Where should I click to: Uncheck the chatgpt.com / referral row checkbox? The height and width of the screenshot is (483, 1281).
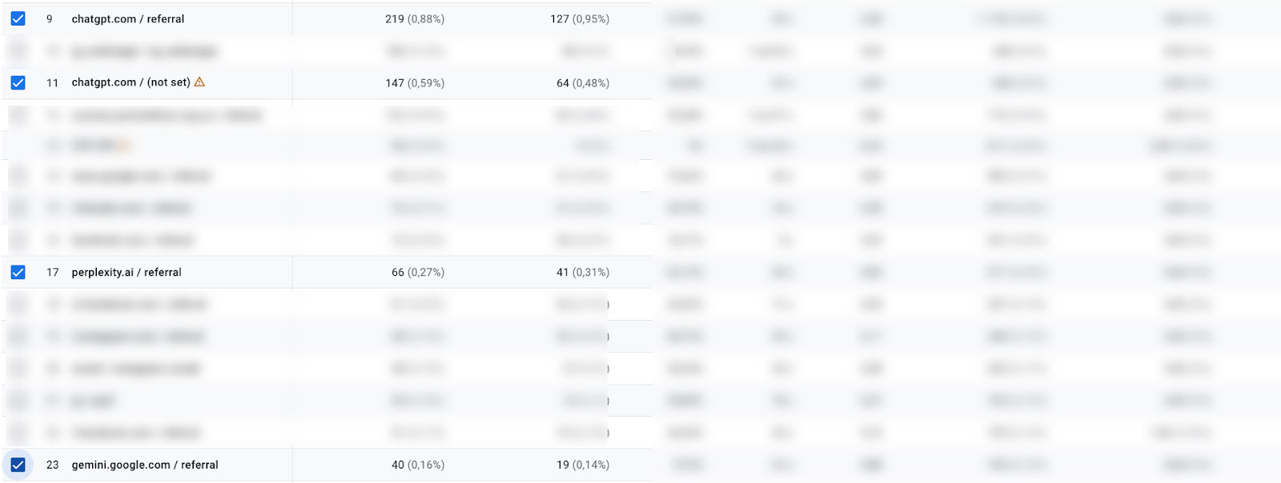click(x=18, y=18)
